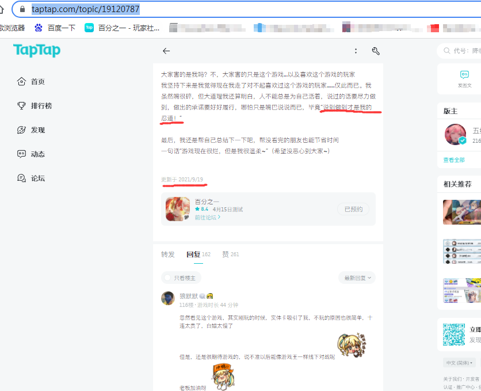
Task: Follow 前往论坛 link
Action: tap(208, 217)
